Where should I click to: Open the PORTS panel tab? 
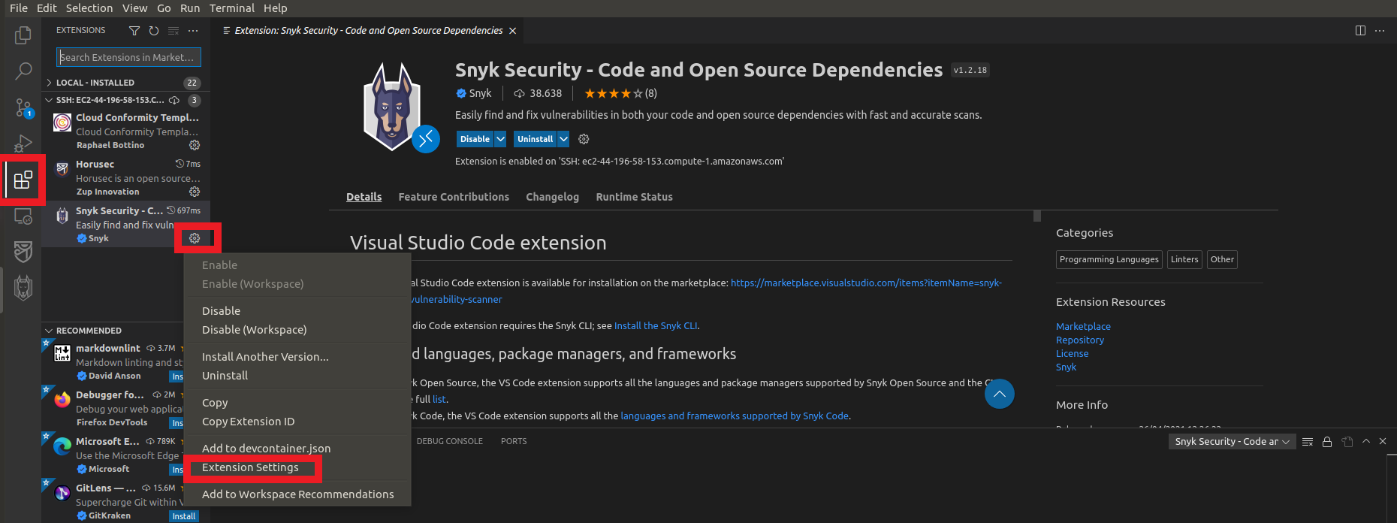[x=514, y=441]
